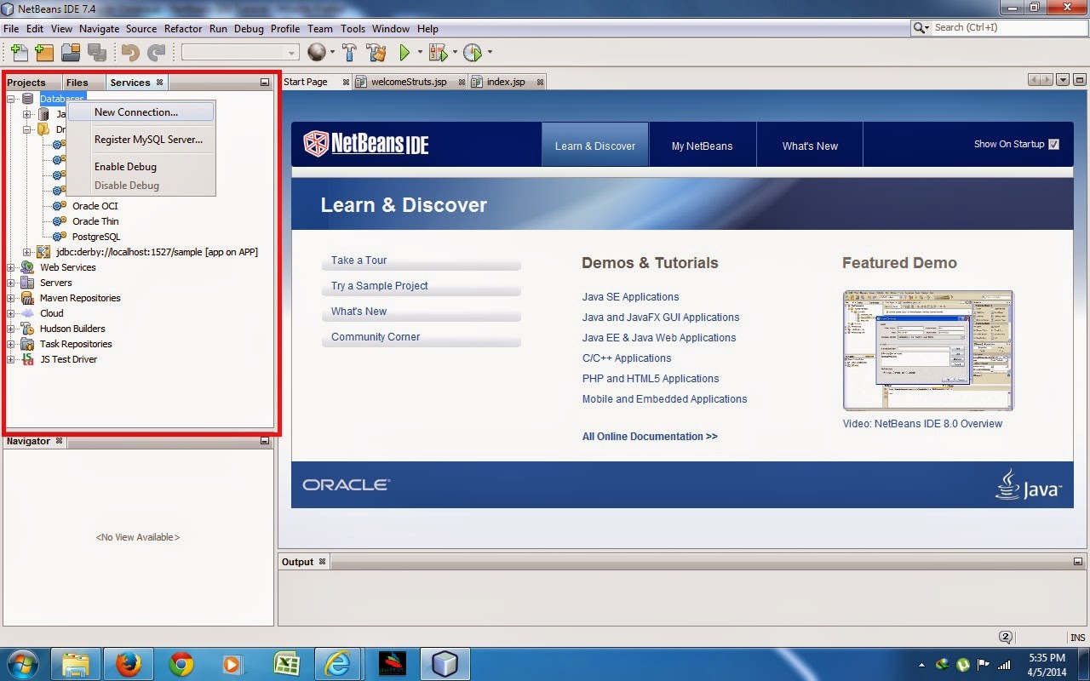Viewport: 1090px width, 681px height.
Task: Open Internet Explorer from the taskbar
Action: pyautogui.click(x=338, y=664)
